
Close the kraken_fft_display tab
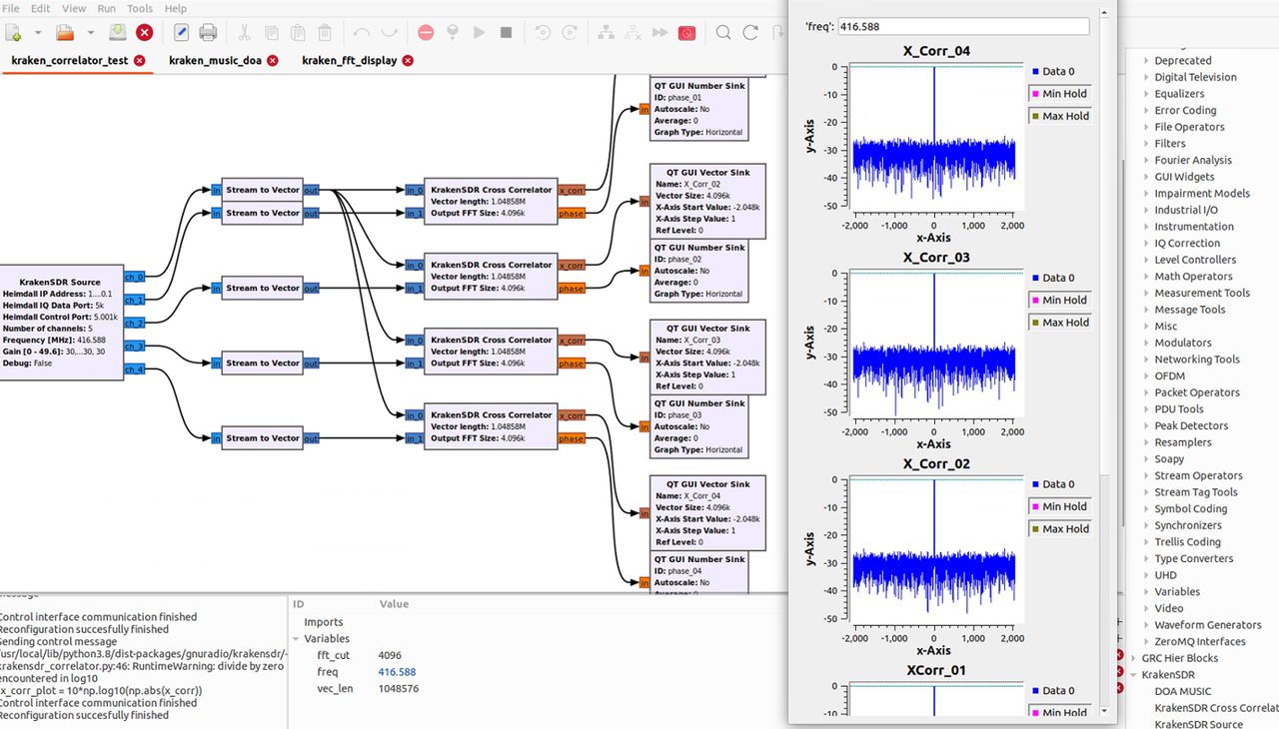coord(407,61)
